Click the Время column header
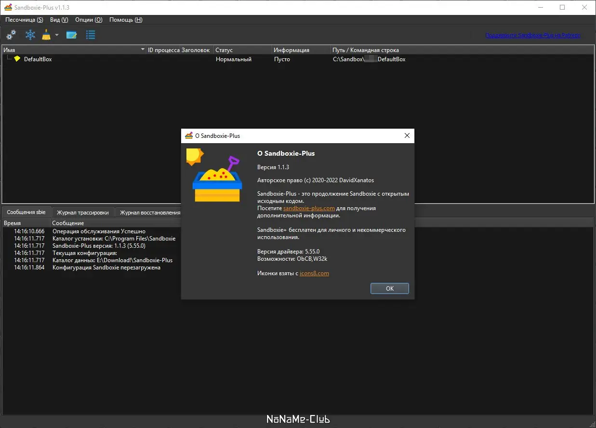596x428 pixels. tap(26, 223)
